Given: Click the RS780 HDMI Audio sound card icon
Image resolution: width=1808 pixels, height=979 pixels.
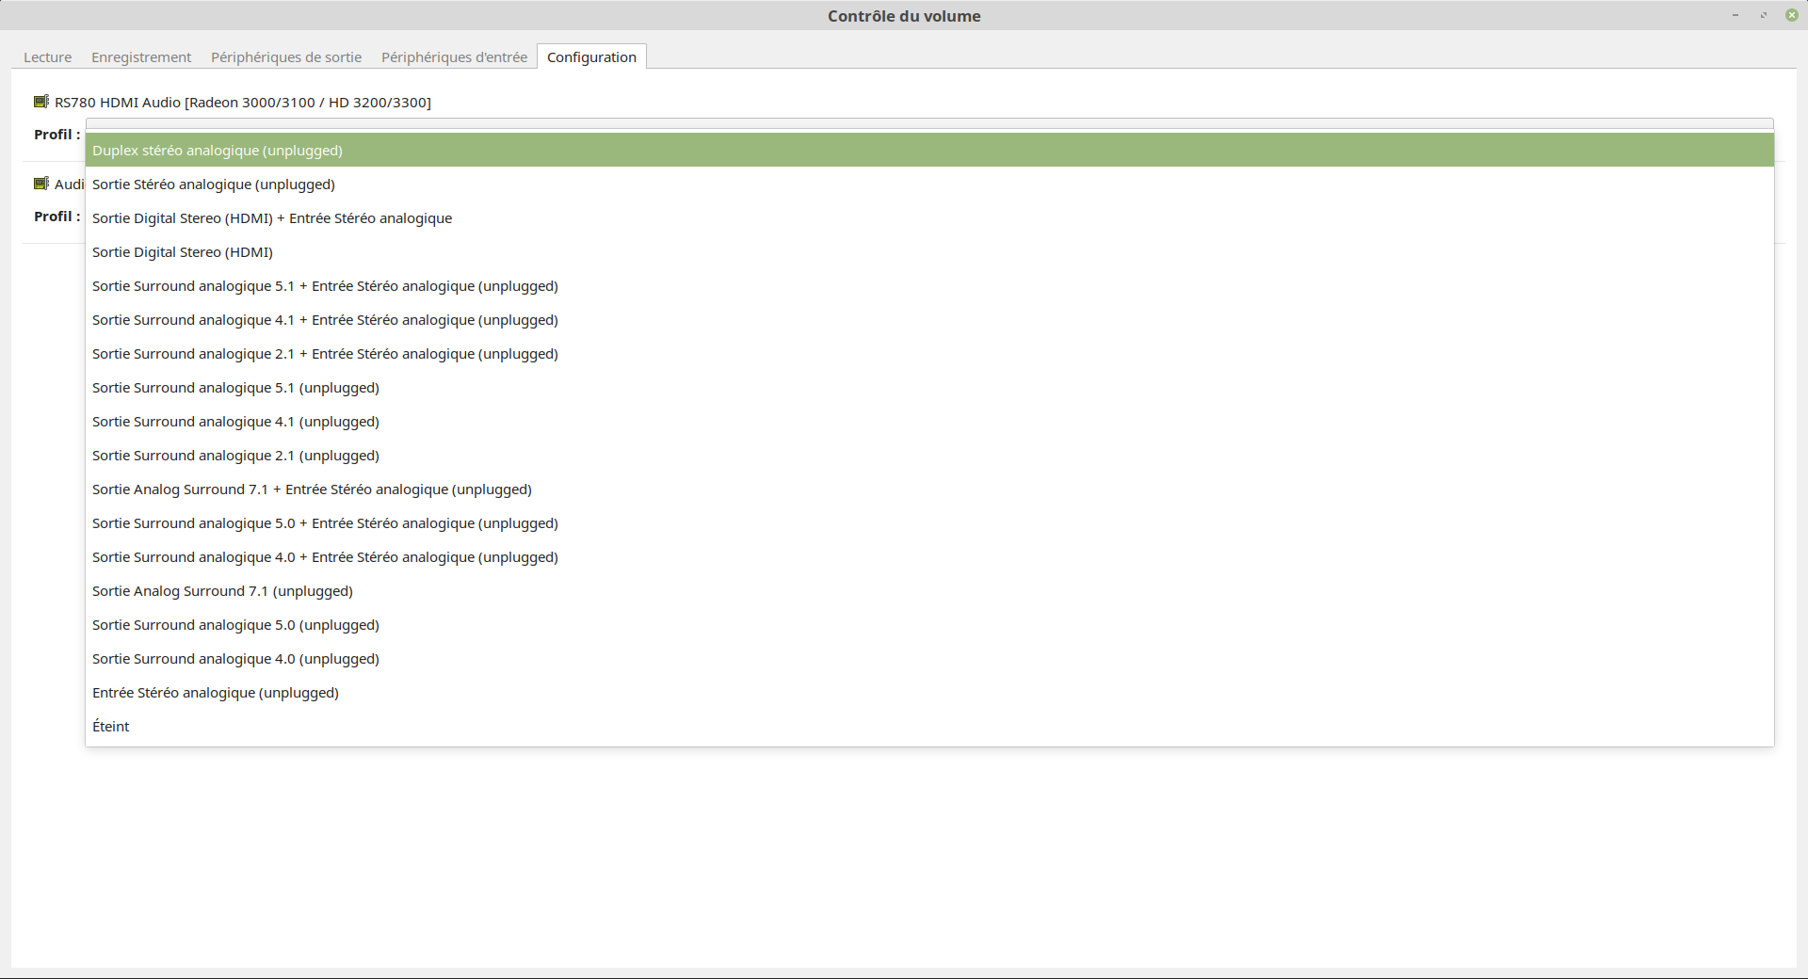Looking at the screenshot, I should (41, 102).
